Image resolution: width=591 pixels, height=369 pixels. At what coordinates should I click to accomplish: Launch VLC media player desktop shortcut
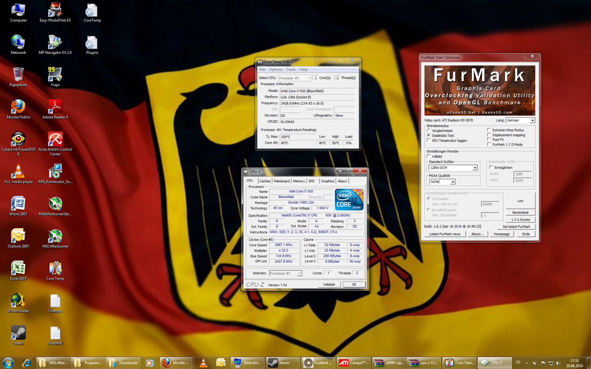coord(18,174)
